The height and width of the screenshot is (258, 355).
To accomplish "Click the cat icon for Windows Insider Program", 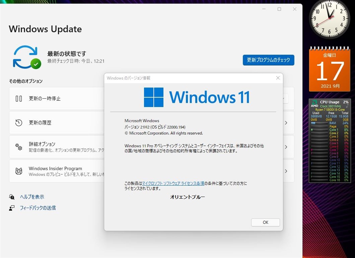I will tap(19, 171).
